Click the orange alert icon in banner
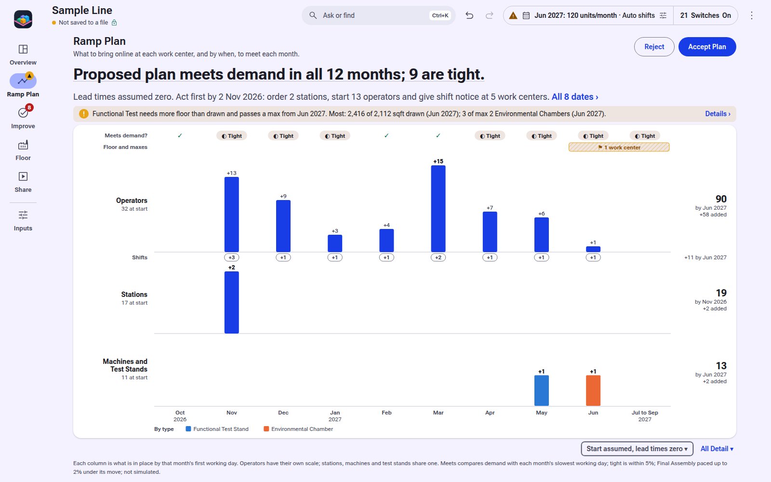 click(x=84, y=114)
